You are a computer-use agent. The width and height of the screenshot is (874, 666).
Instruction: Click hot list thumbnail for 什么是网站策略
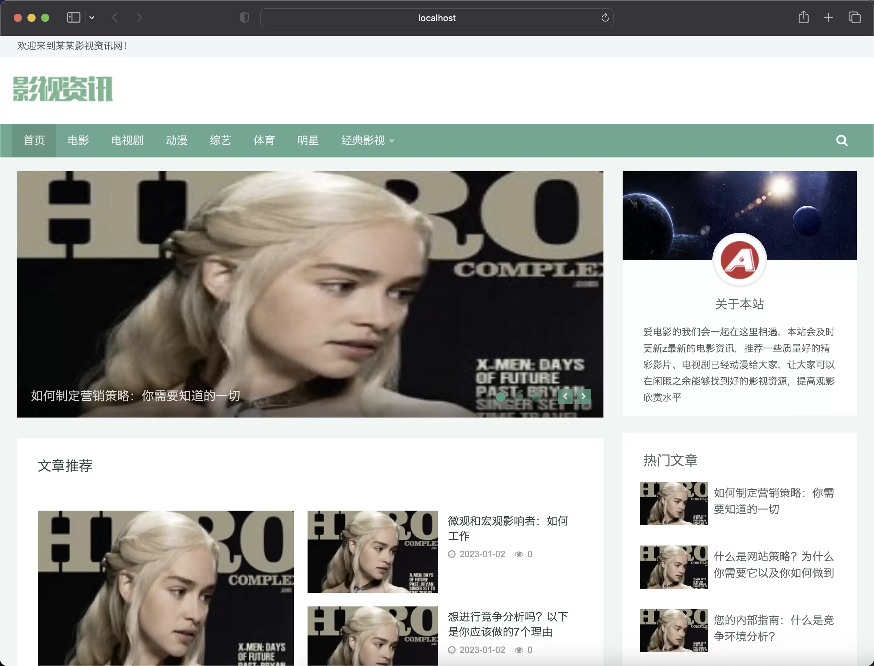674,567
